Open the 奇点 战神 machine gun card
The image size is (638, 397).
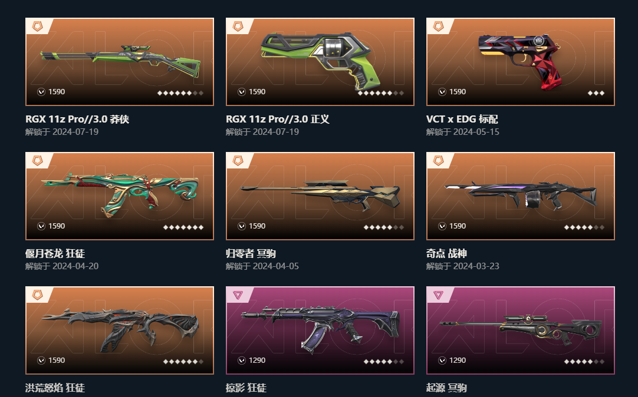[x=521, y=196]
